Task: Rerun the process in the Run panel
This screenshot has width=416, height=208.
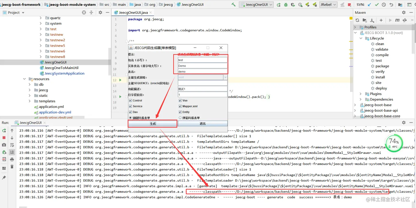Action: click(x=4, y=130)
